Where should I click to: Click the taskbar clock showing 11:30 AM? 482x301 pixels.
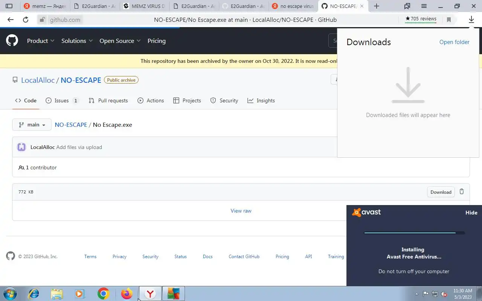[x=463, y=294]
